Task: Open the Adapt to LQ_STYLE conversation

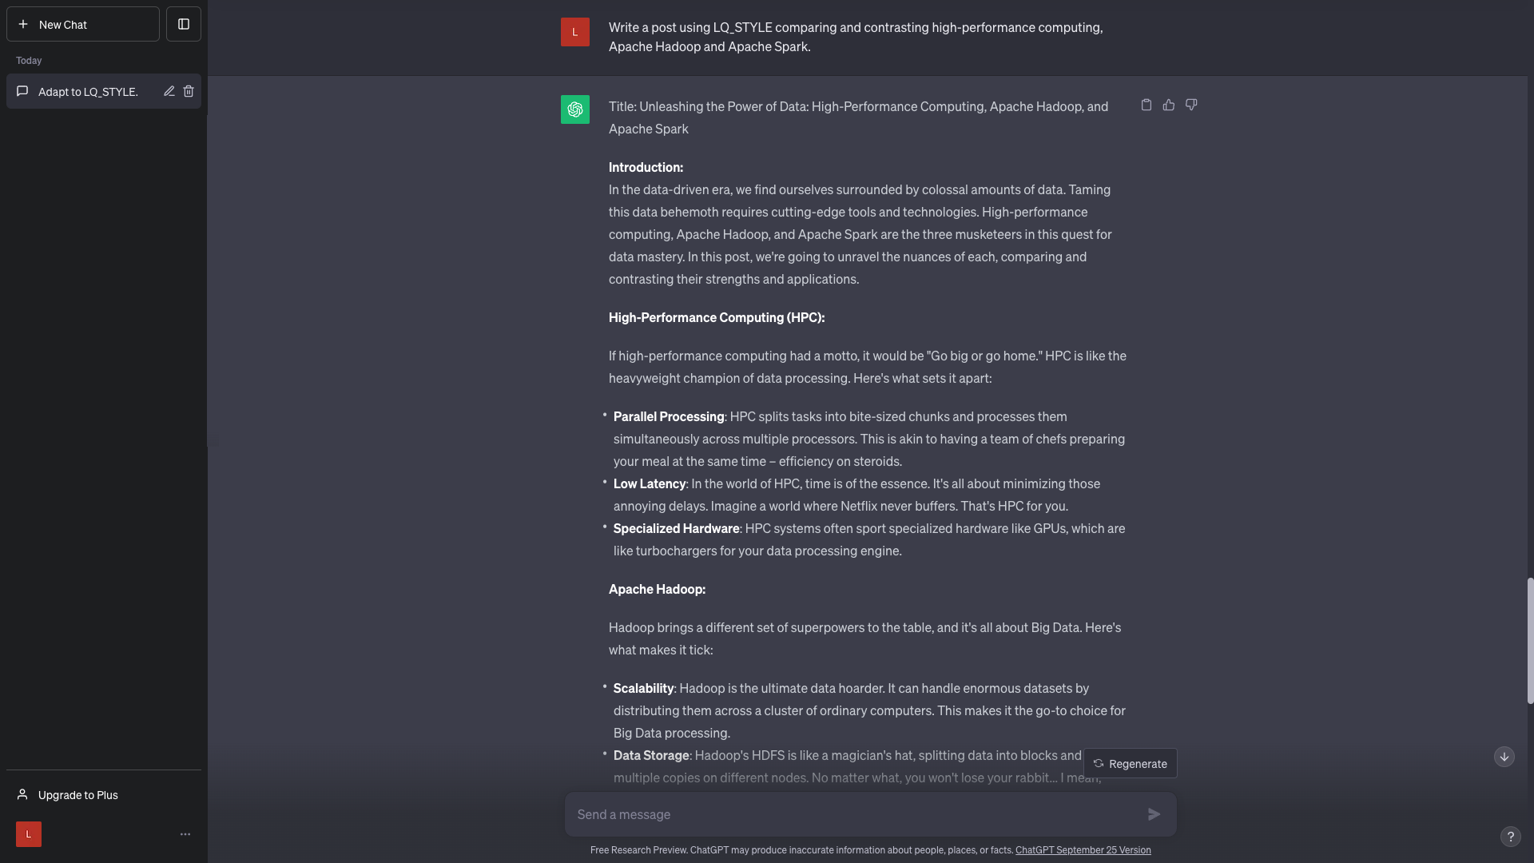Action: (x=88, y=92)
